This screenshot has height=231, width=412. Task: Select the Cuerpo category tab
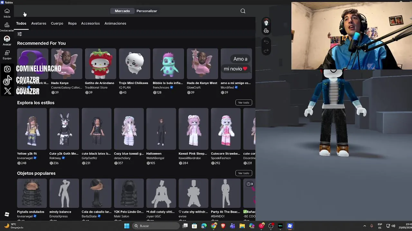(x=57, y=23)
